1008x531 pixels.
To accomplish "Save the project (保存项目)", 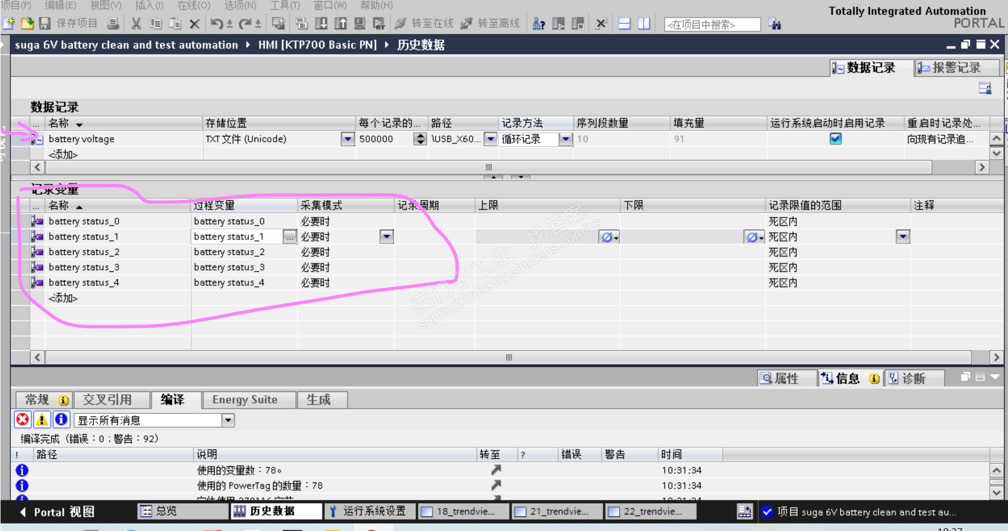I will [68, 24].
